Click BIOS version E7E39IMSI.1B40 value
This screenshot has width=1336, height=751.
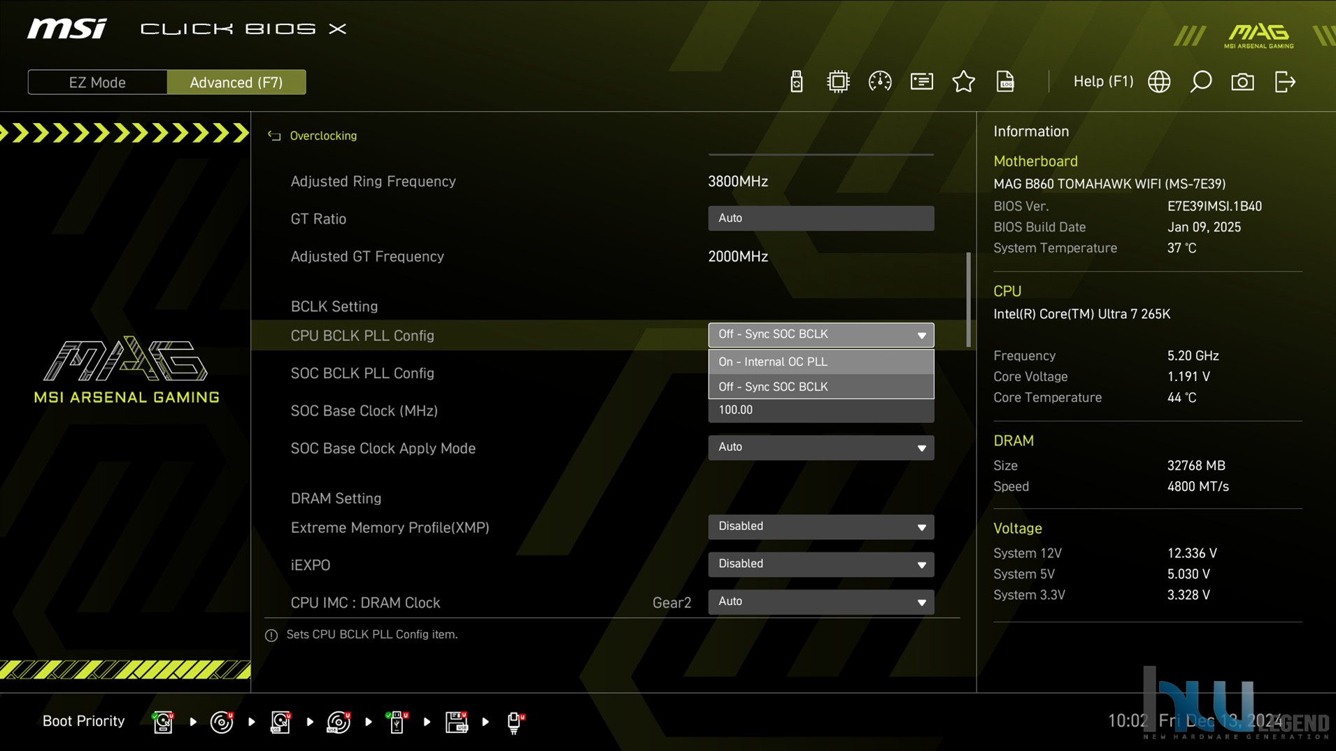coord(1214,206)
